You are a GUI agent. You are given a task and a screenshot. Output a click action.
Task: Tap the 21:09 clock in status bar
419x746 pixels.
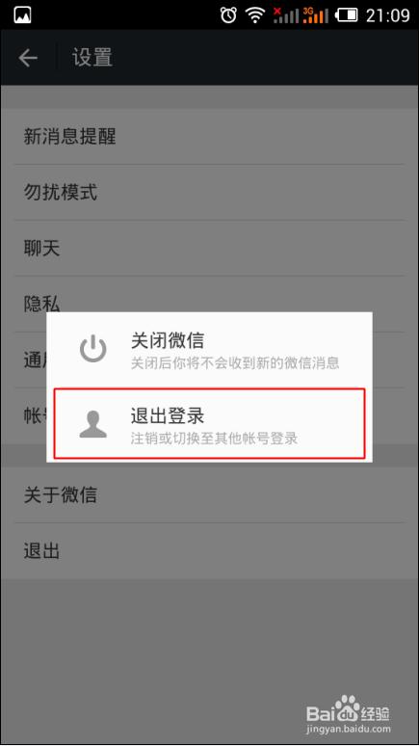click(x=387, y=15)
